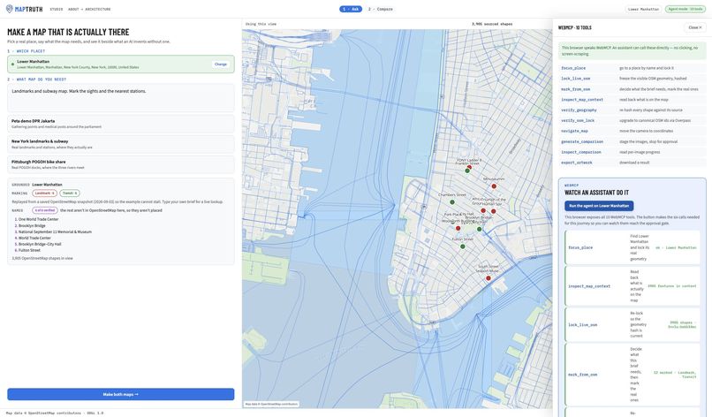The width and height of the screenshot is (712, 417).
Task: Click the verify_geography tool row
Action: pos(632,110)
